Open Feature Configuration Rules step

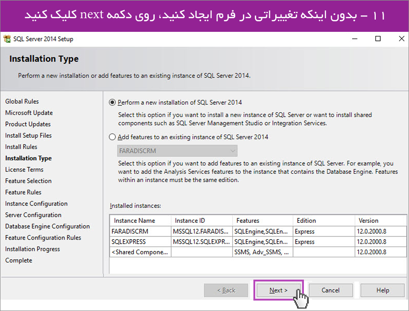click(x=43, y=238)
